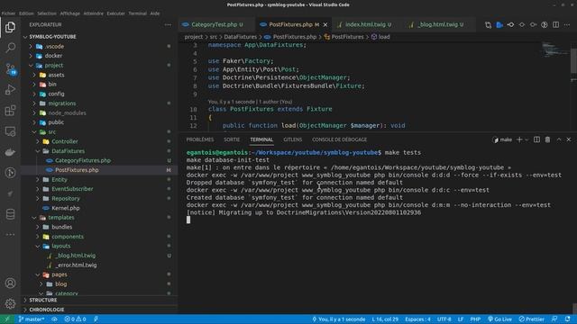Click Espaces : 4 indentation setting
This screenshot has height=324, width=577.
click(417, 319)
